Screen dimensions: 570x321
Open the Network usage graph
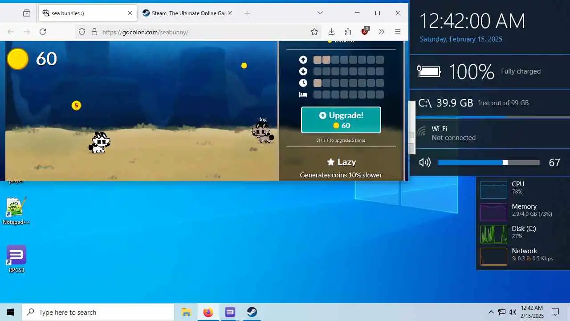(x=494, y=256)
